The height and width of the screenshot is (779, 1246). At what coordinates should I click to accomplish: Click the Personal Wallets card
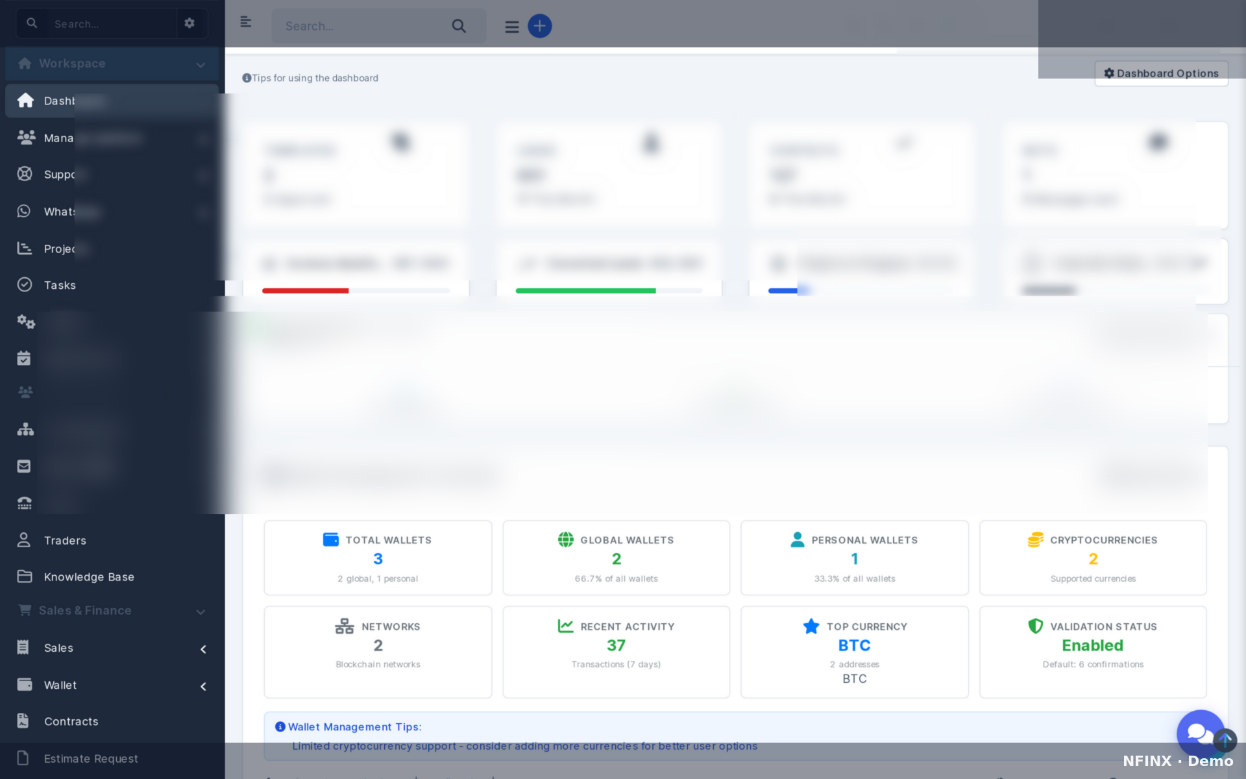point(855,558)
